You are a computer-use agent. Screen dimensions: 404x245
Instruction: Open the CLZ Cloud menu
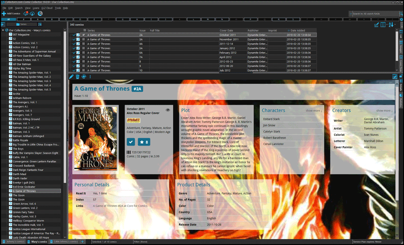(x=47, y=8)
